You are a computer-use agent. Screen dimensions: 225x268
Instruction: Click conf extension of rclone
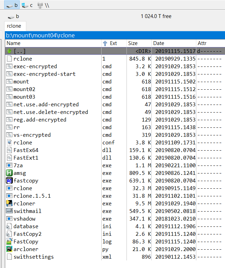click(109, 143)
